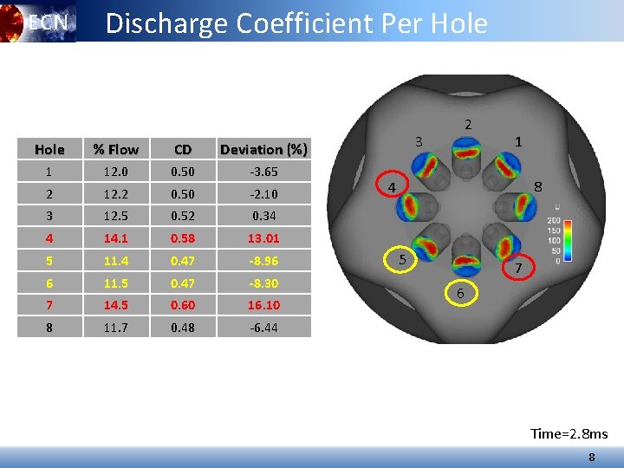Select yellow hole number 5 in the table
The width and height of the screenshot is (624, 468).
49,261
